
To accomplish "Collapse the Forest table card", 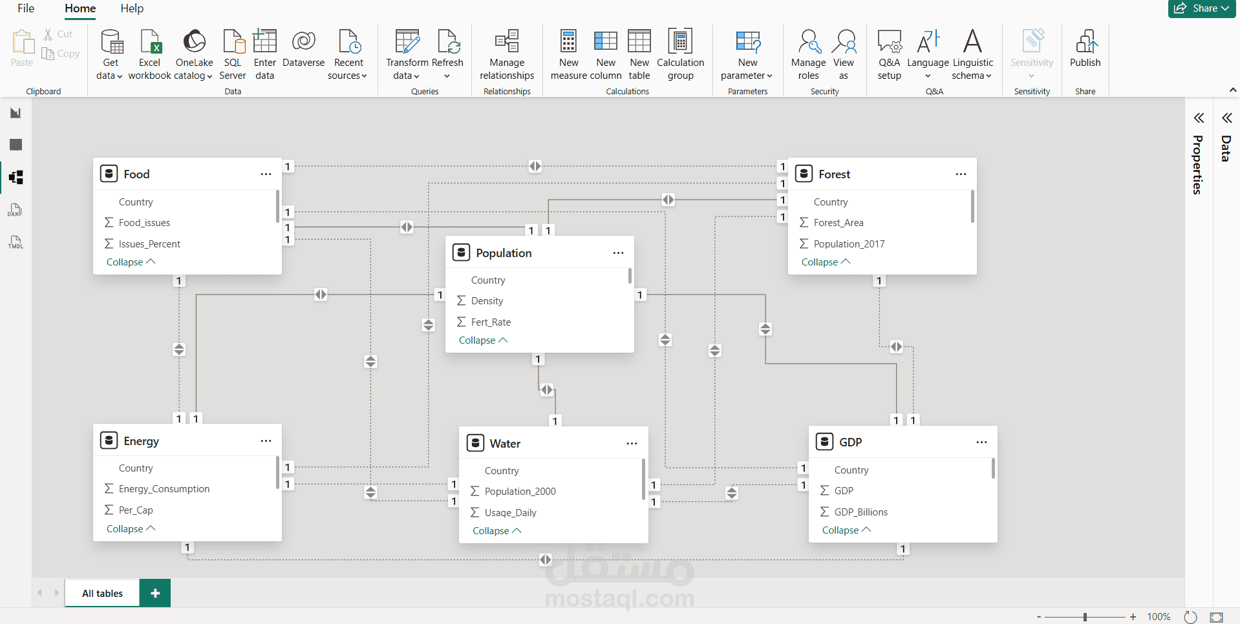I will pos(826,262).
